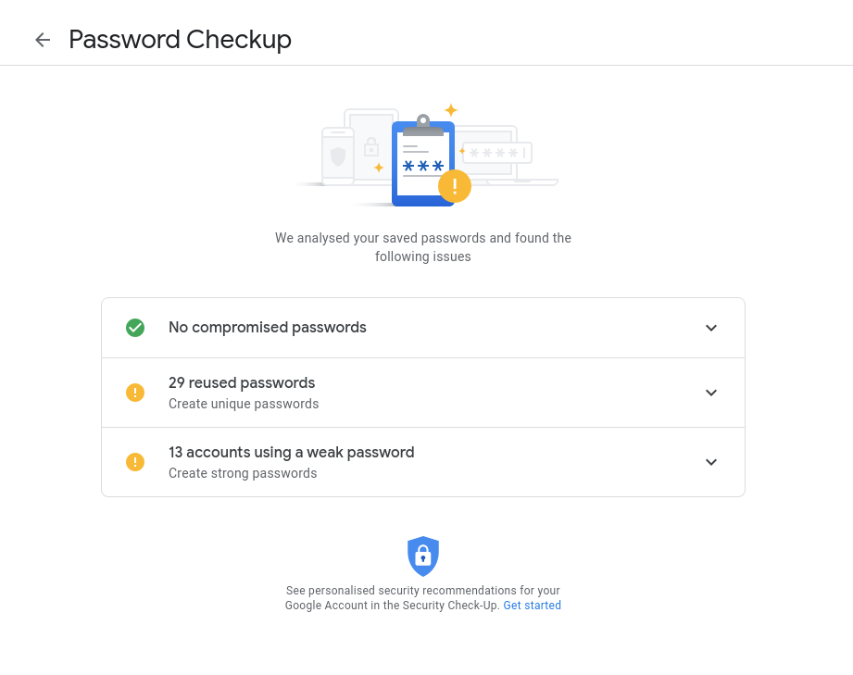Expand the 29 reused passwords chevron
Viewport: 853px width, 675px height.
pos(711,393)
